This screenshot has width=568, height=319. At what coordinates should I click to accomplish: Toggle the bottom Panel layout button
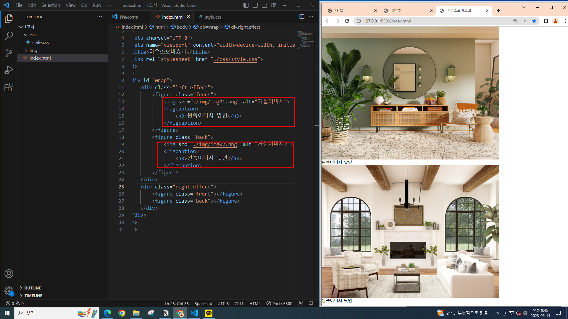[x=255, y=5]
